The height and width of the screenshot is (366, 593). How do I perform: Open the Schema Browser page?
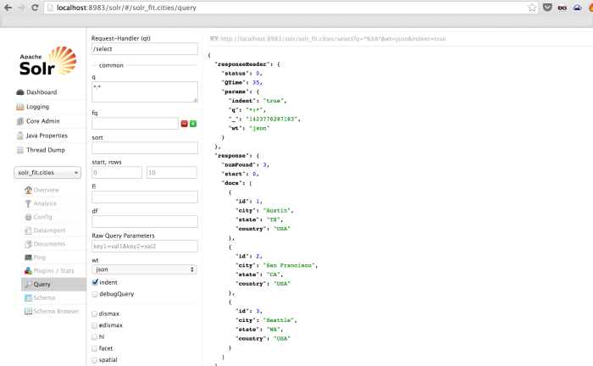[56, 311]
